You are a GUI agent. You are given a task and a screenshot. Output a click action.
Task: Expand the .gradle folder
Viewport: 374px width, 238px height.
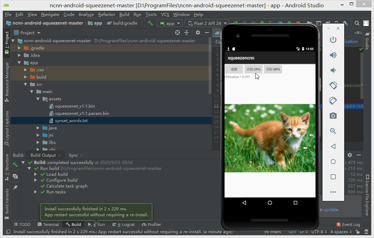coord(20,48)
